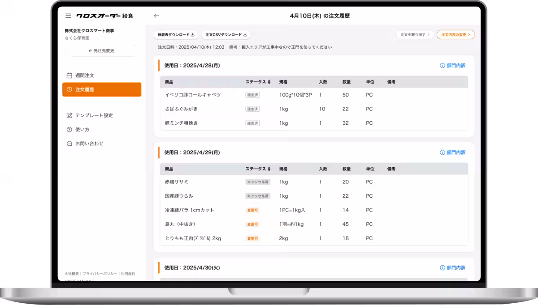
Task: Click the back arrow in the header
Action: click(156, 16)
